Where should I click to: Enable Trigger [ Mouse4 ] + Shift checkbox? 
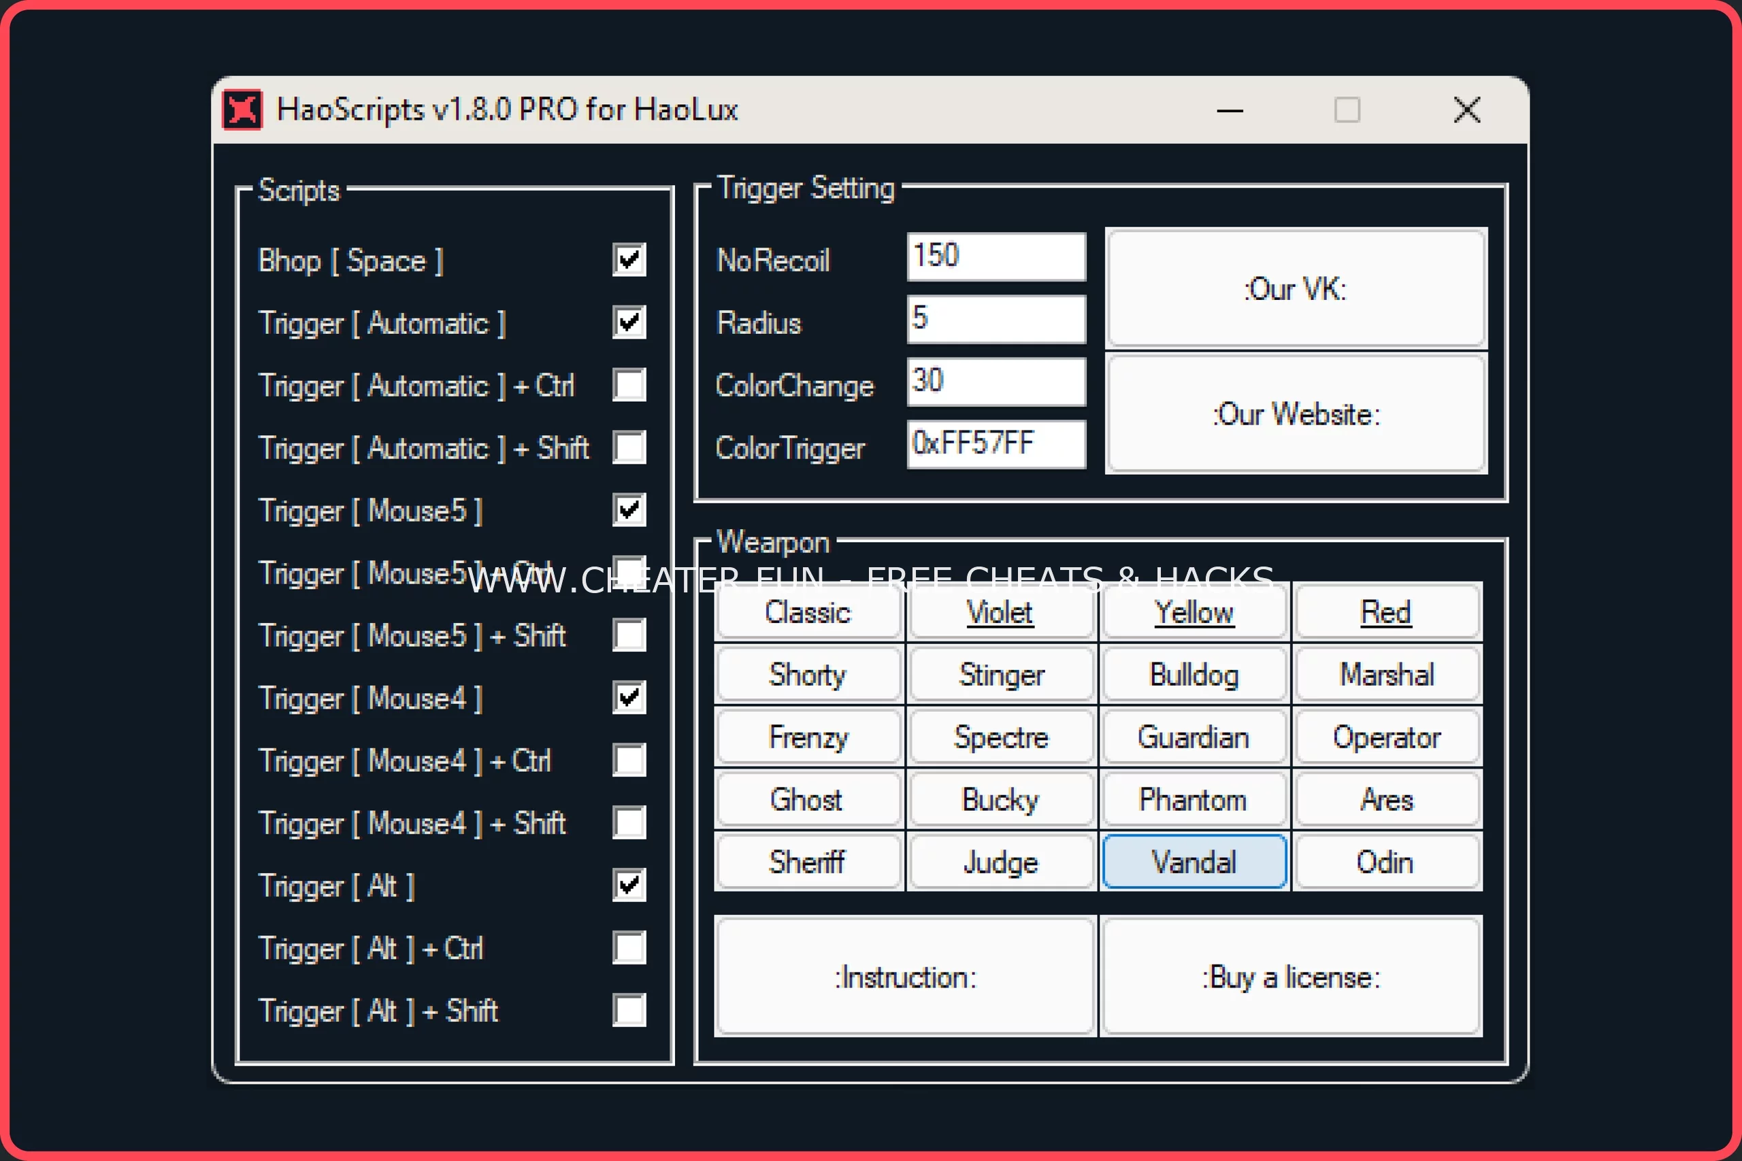pos(629,822)
